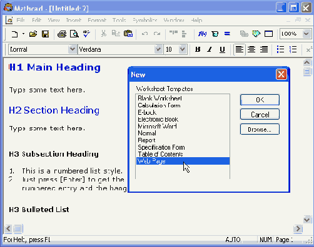Image resolution: width=314 pixels, height=247 pixels.
Task: Click the Cut scissors icon
Action: coord(104,34)
